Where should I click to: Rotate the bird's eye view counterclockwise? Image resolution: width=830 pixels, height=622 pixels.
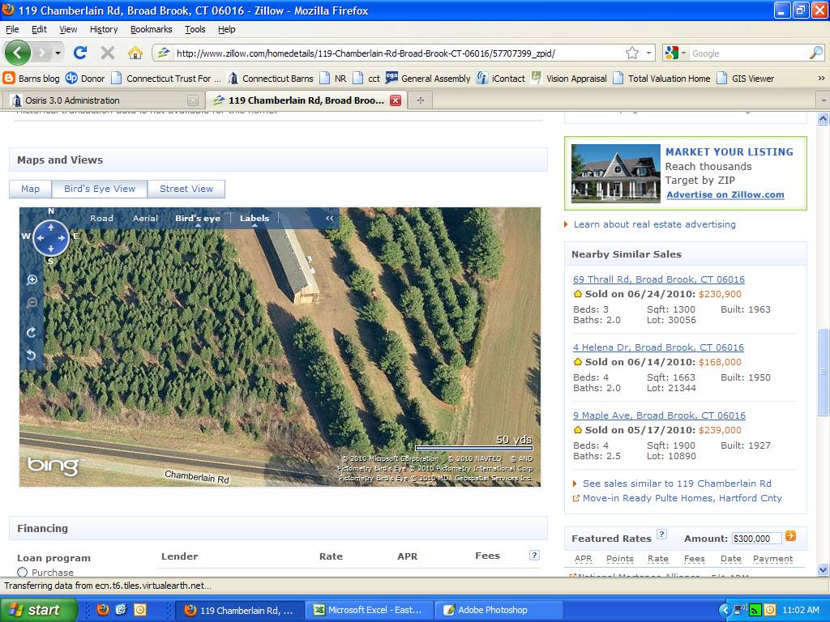pos(32,355)
